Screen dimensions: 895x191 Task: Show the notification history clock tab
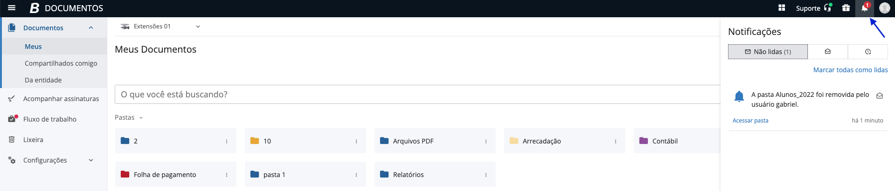pyautogui.click(x=867, y=52)
